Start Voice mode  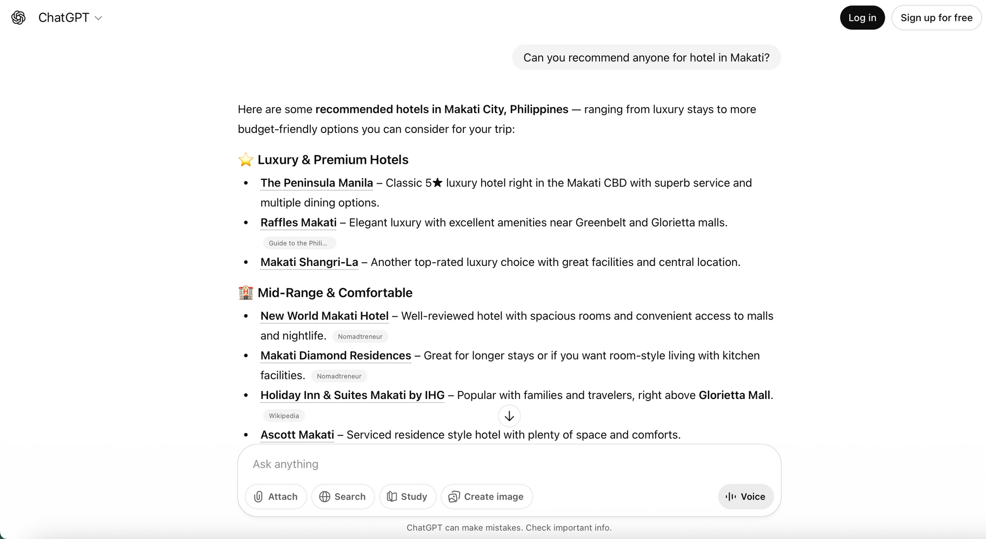tap(745, 496)
